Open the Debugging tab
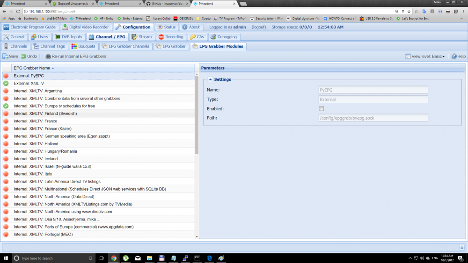Image resolution: width=468 pixels, height=263 pixels. coord(224,36)
